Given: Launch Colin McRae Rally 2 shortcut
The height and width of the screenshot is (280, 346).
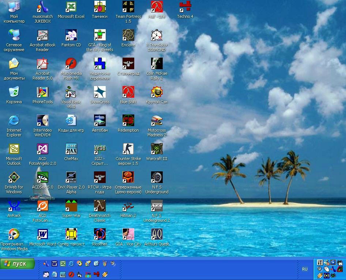Looking at the screenshot, I should 157,64.
